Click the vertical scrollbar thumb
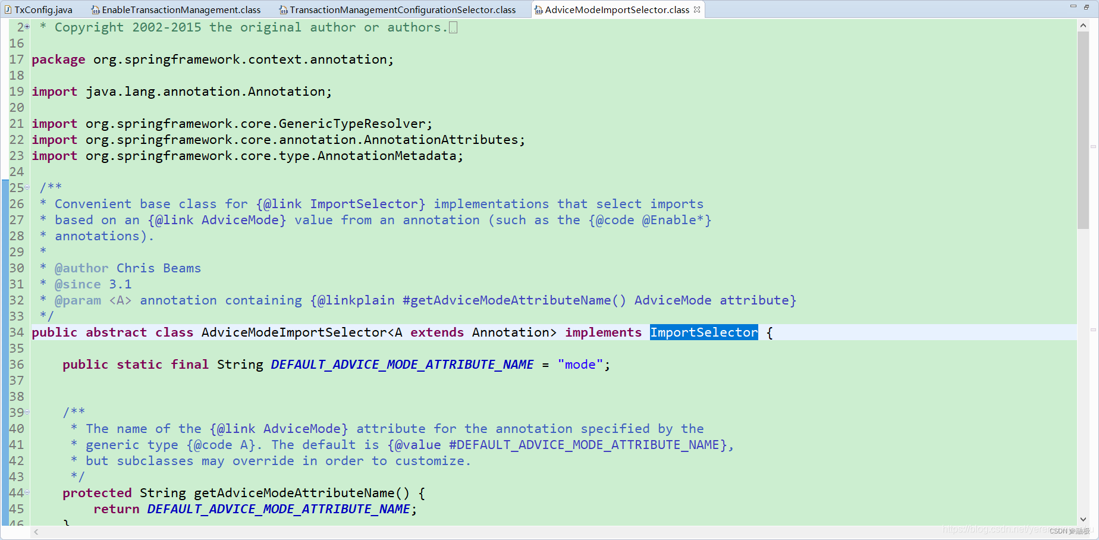The width and height of the screenshot is (1099, 540). [x=1083, y=130]
